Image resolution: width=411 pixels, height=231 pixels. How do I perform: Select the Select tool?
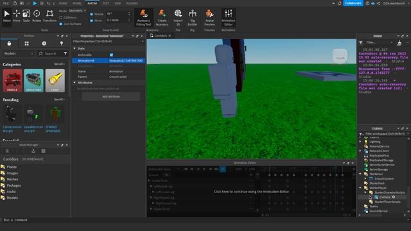(x=7, y=16)
